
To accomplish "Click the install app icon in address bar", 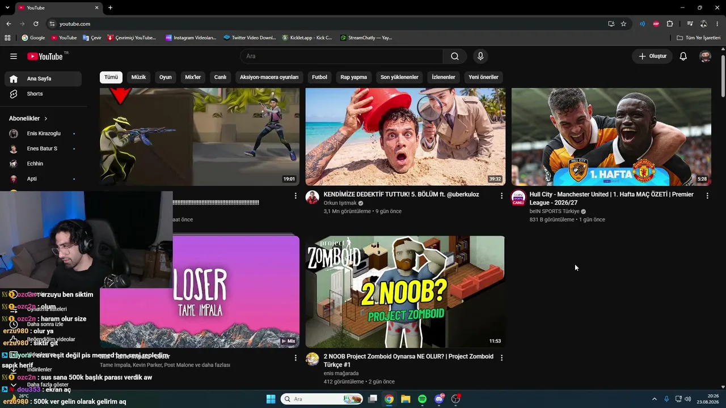I will tap(611, 24).
